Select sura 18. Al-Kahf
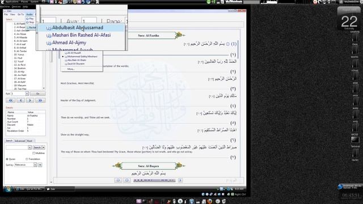Screen dimensions: 363x204 [x=20, y=82]
